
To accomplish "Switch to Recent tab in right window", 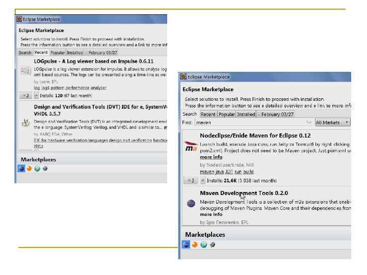I will 208,115.
